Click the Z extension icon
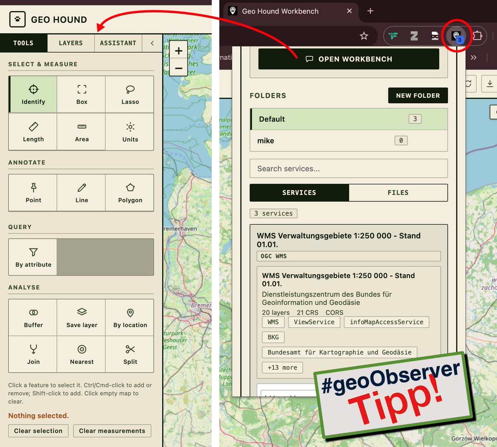The image size is (497, 447). [414, 36]
